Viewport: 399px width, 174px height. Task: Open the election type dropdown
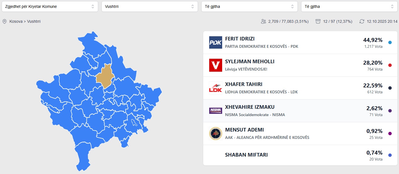tap(50, 6)
